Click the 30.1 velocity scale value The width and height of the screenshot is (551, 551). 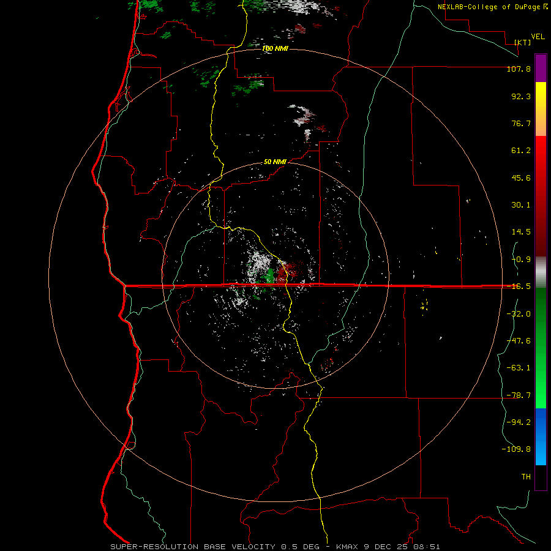[521, 205]
